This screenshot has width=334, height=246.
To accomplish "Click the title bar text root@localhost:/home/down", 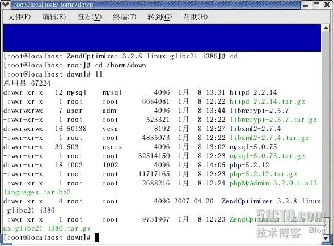I will 53,5.
